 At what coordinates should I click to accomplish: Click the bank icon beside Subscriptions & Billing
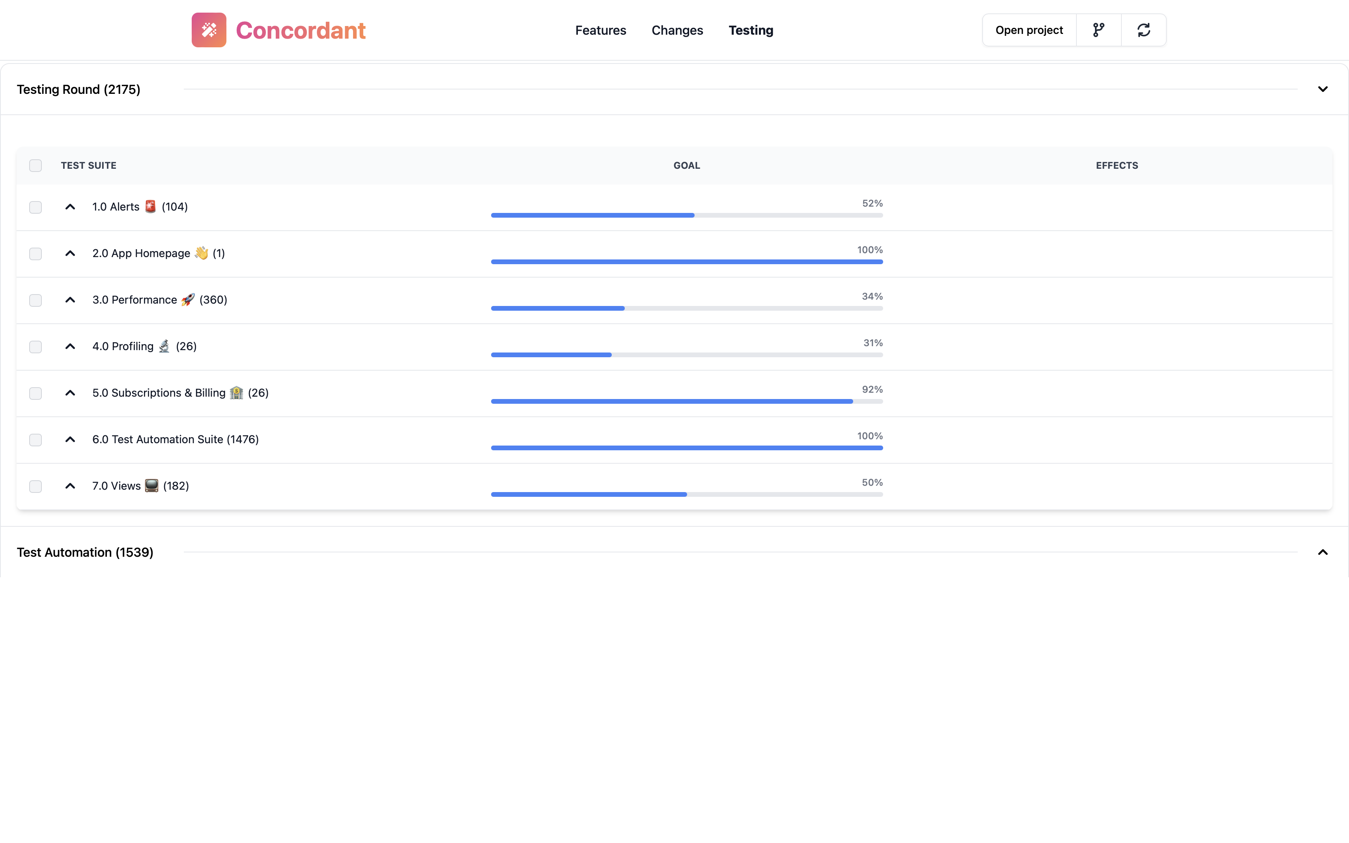coord(235,392)
